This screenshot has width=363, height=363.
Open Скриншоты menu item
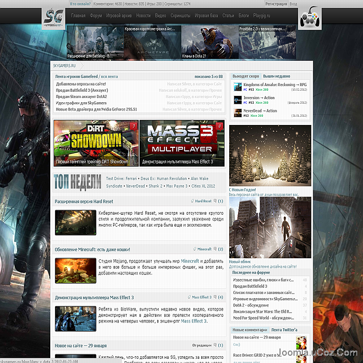tap(180, 16)
